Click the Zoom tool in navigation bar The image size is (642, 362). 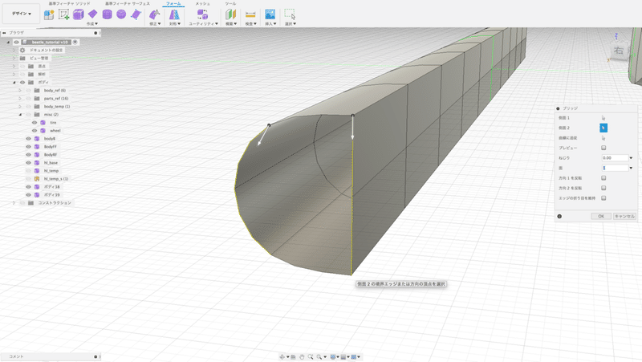pyautogui.click(x=311, y=357)
